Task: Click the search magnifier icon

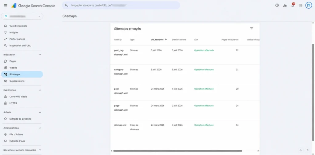Action: (66, 5)
